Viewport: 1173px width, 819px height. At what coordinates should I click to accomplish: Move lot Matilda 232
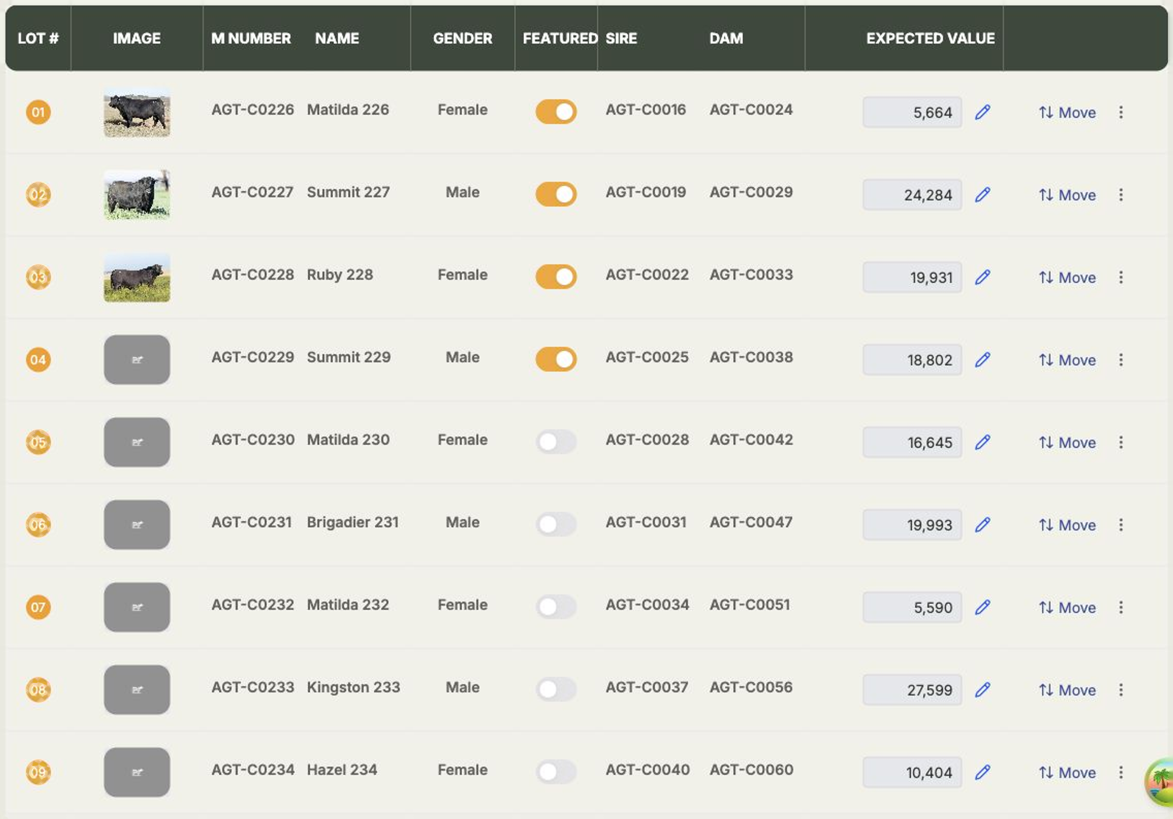click(1067, 607)
